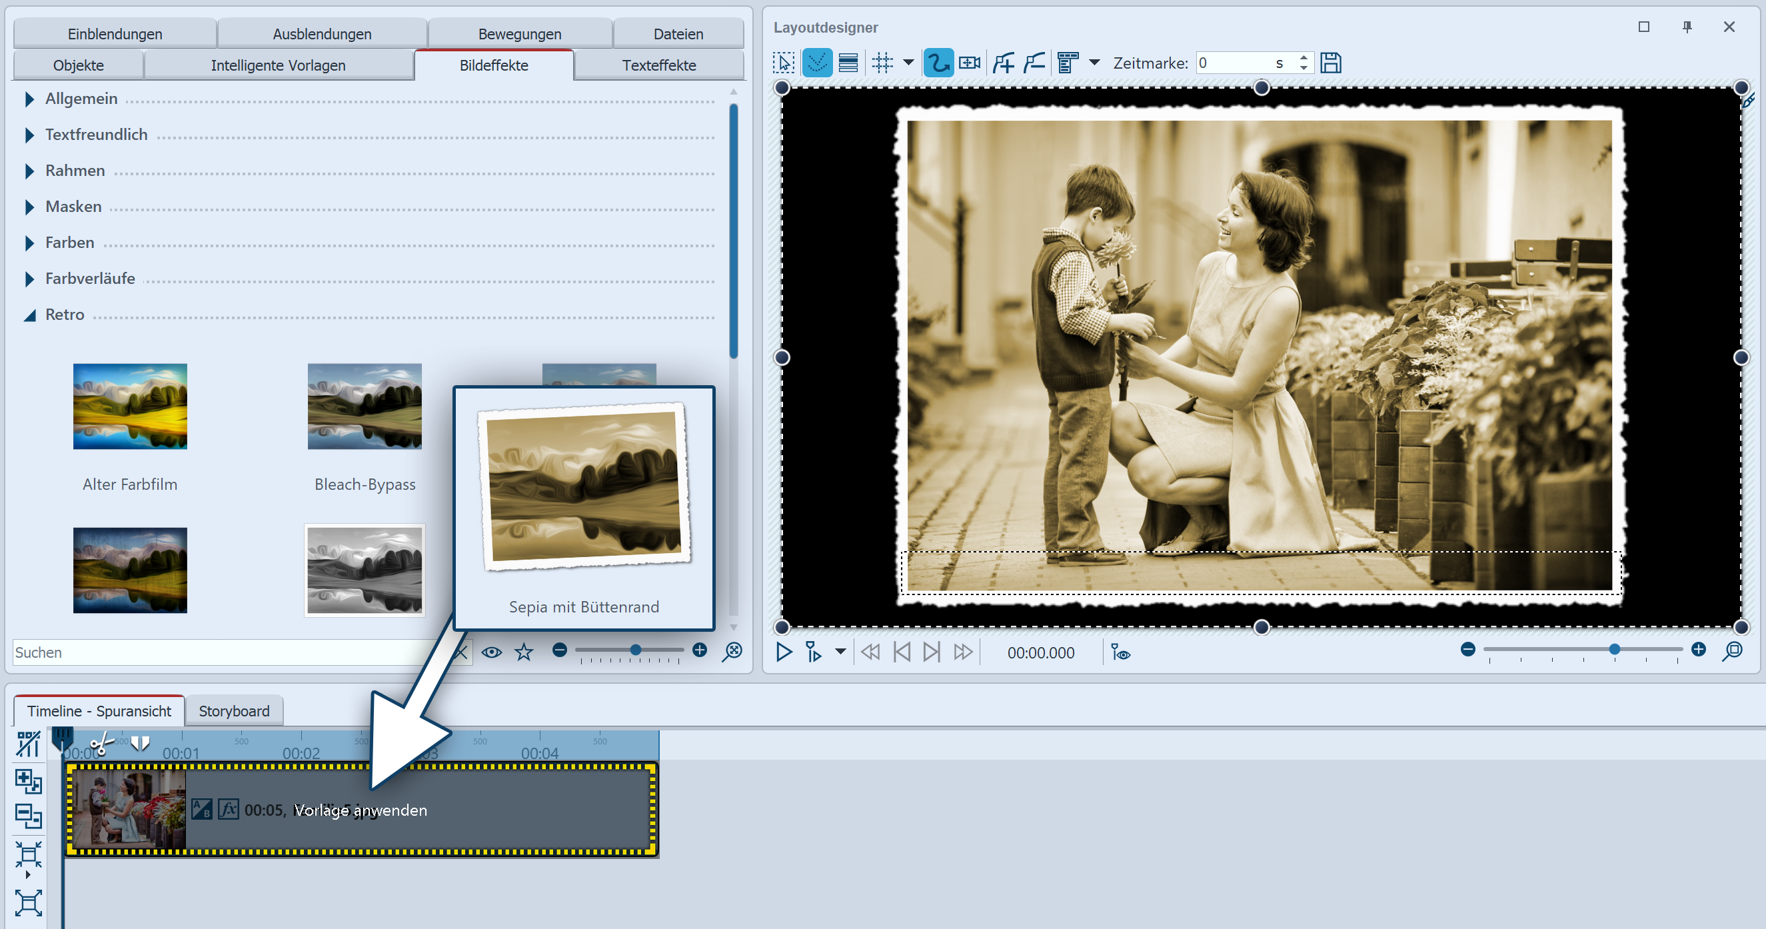Switch to the Texteffekte tab
1766x929 pixels.
pyautogui.click(x=658, y=65)
